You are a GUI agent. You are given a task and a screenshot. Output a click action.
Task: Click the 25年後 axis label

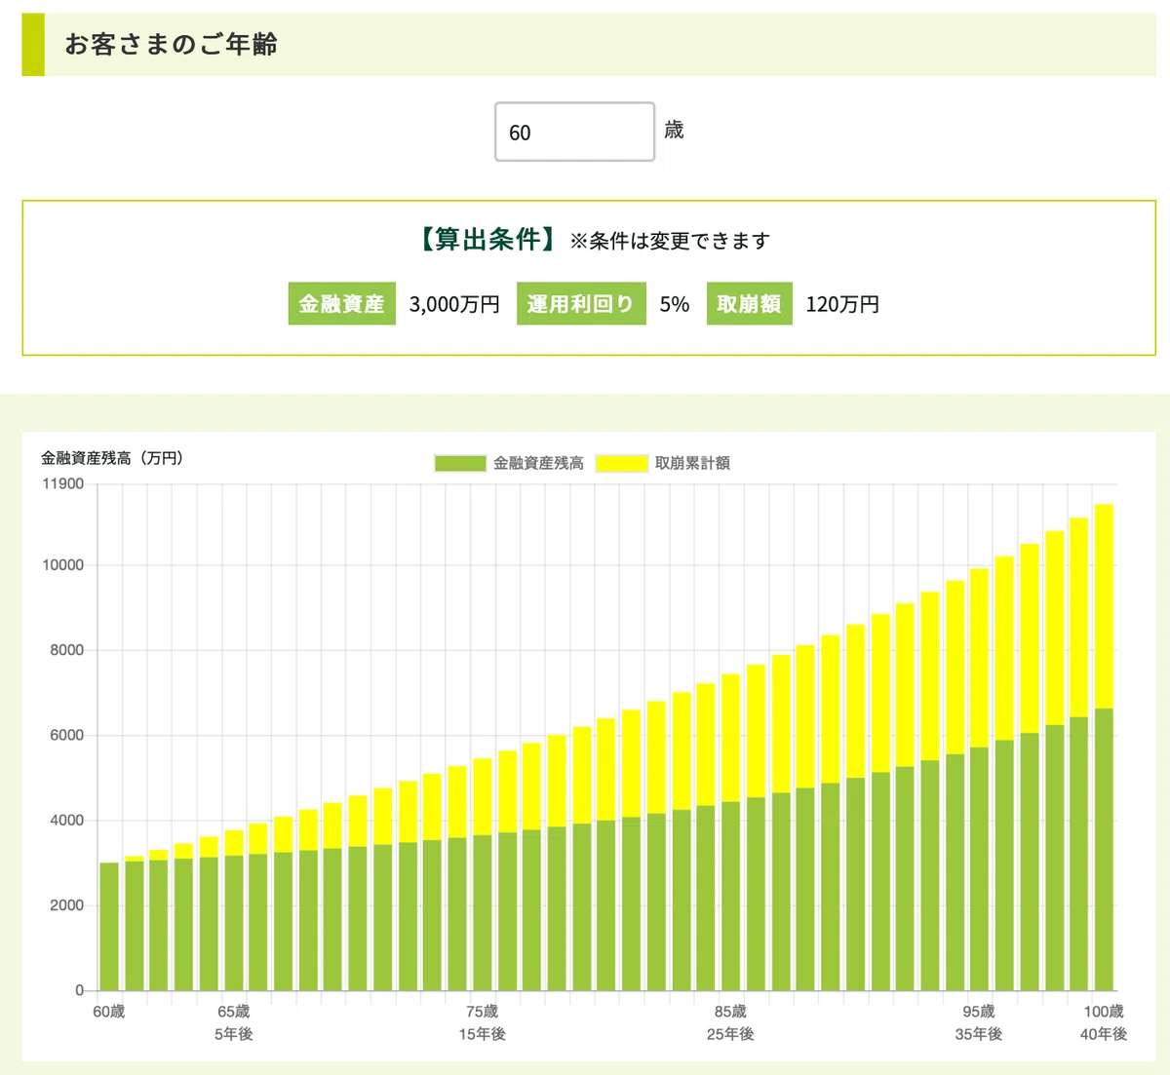730,1034
